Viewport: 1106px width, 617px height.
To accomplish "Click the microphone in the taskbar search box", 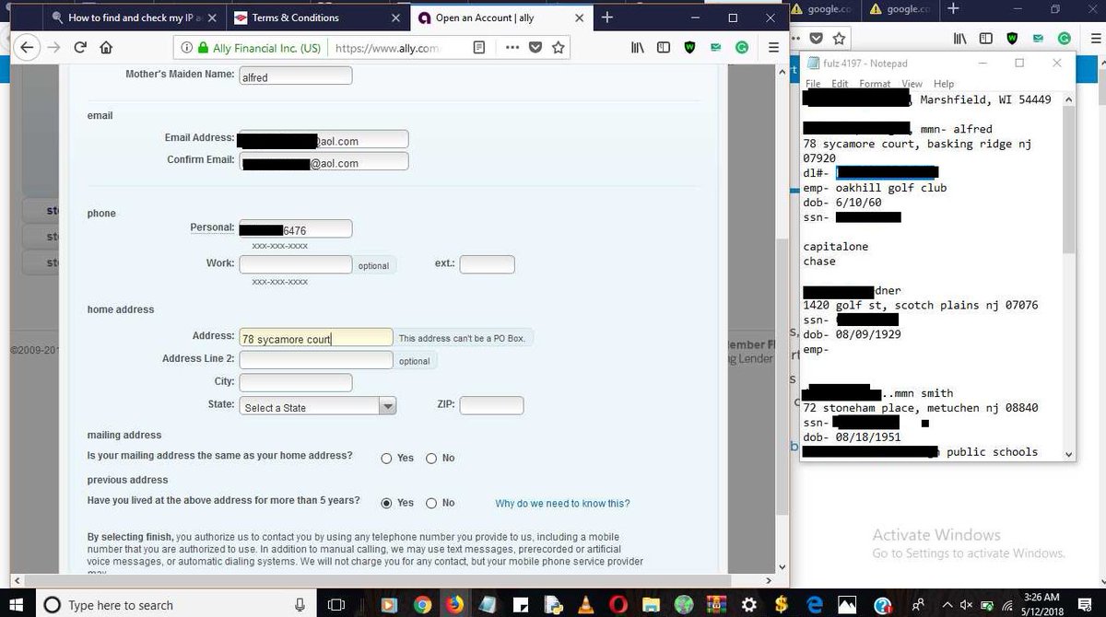I will (300, 605).
